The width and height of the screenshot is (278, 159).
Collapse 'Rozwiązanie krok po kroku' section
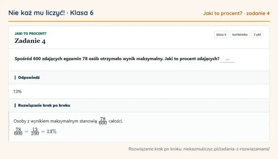[x=139, y=105]
